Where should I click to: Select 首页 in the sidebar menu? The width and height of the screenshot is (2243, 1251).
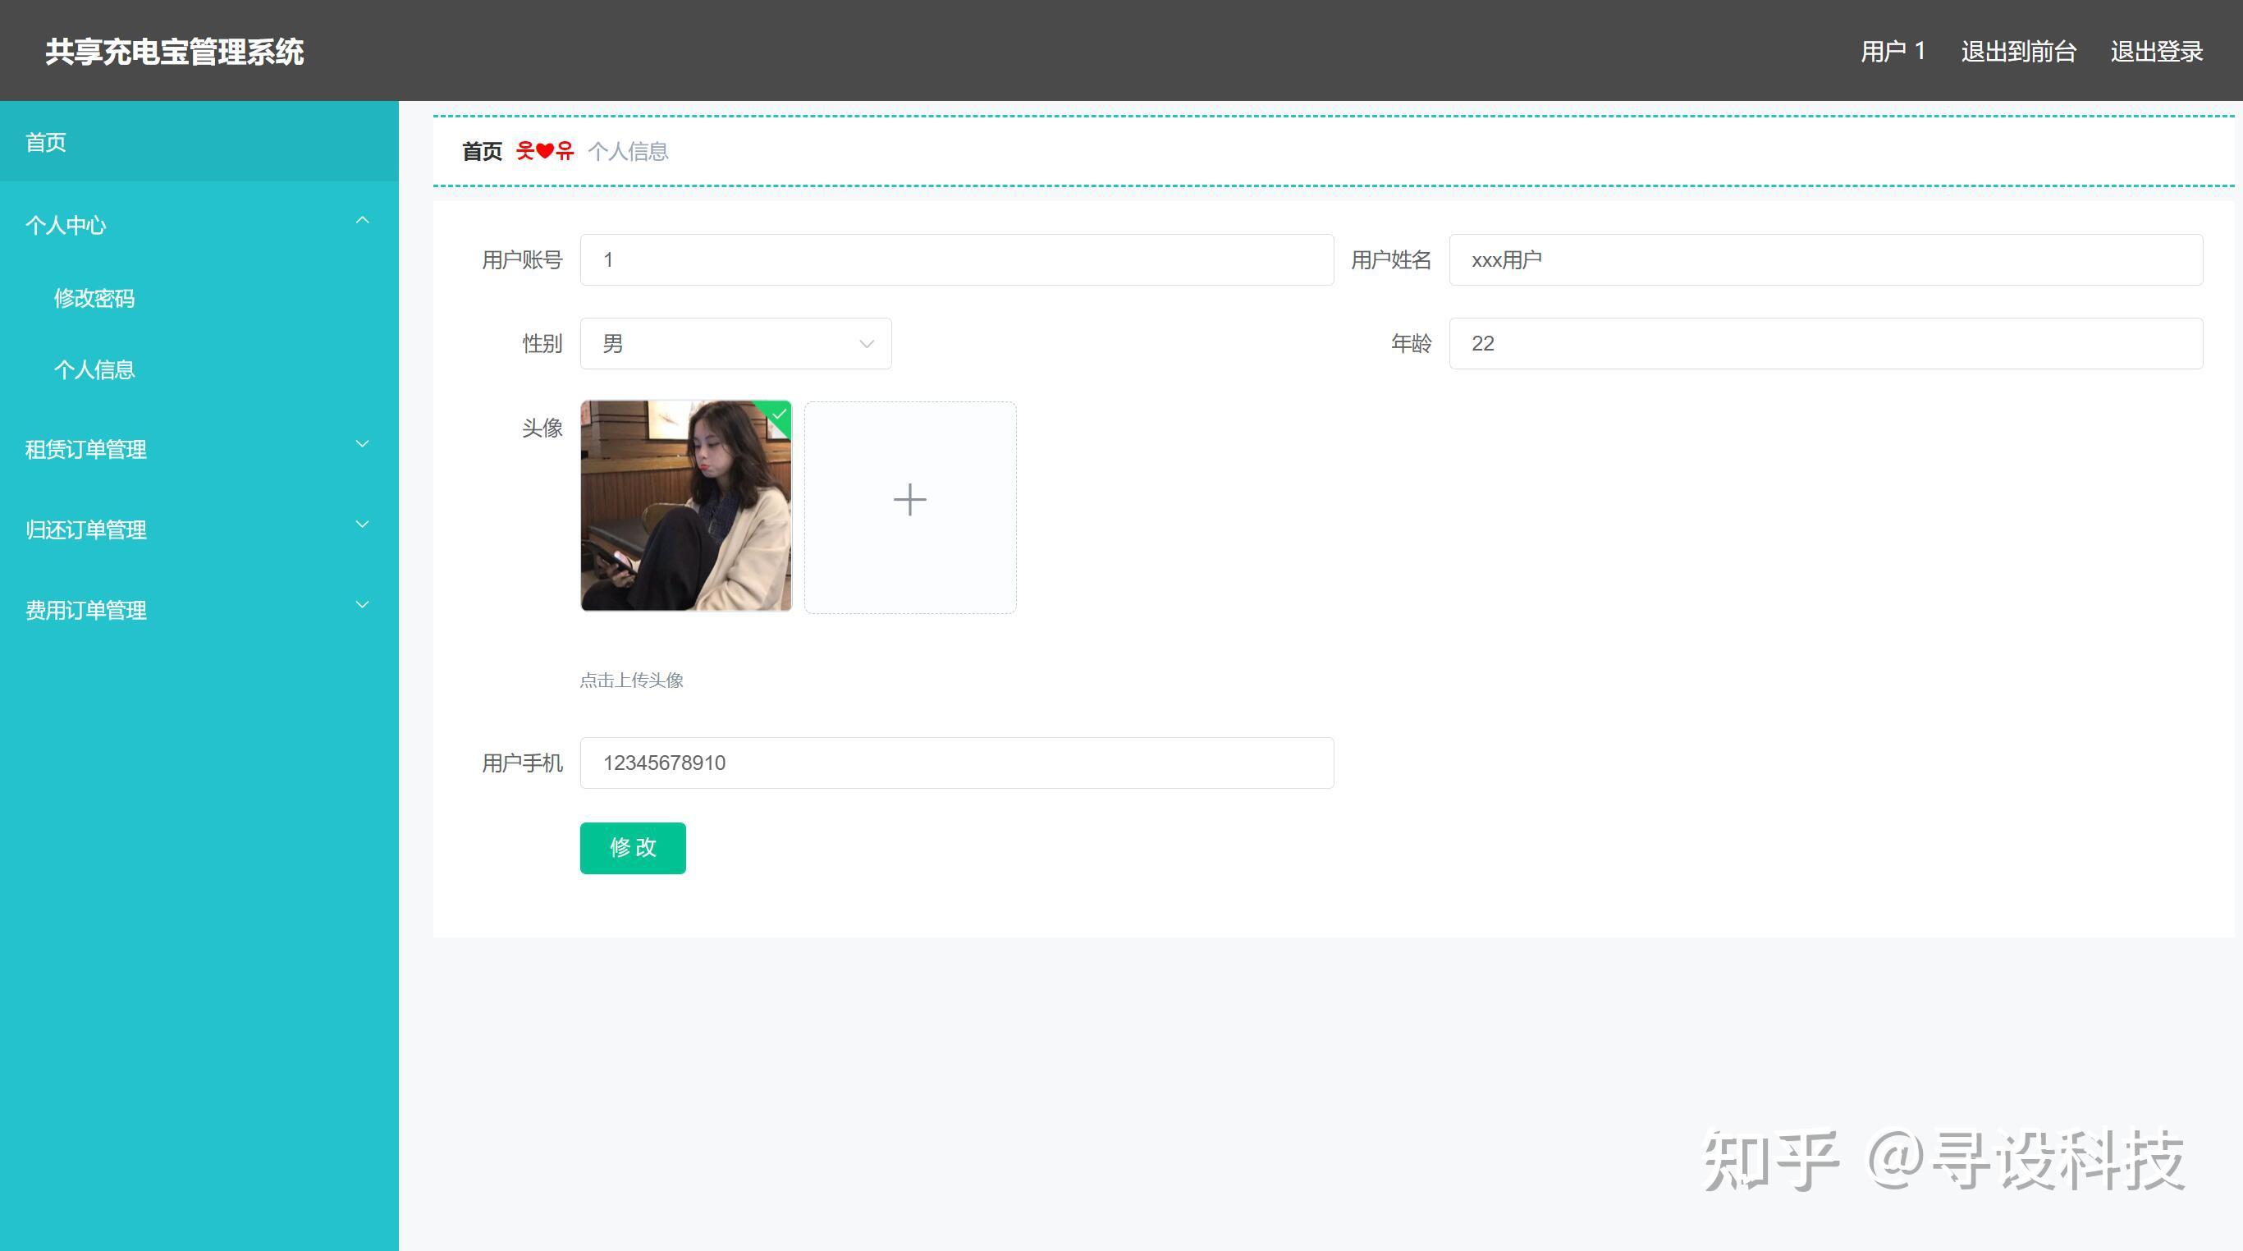[x=45, y=142]
